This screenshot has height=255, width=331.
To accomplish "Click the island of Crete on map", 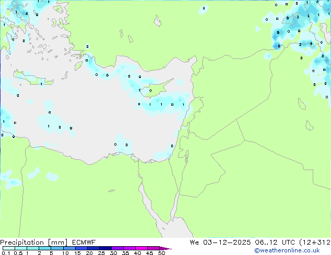I will [33, 78].
